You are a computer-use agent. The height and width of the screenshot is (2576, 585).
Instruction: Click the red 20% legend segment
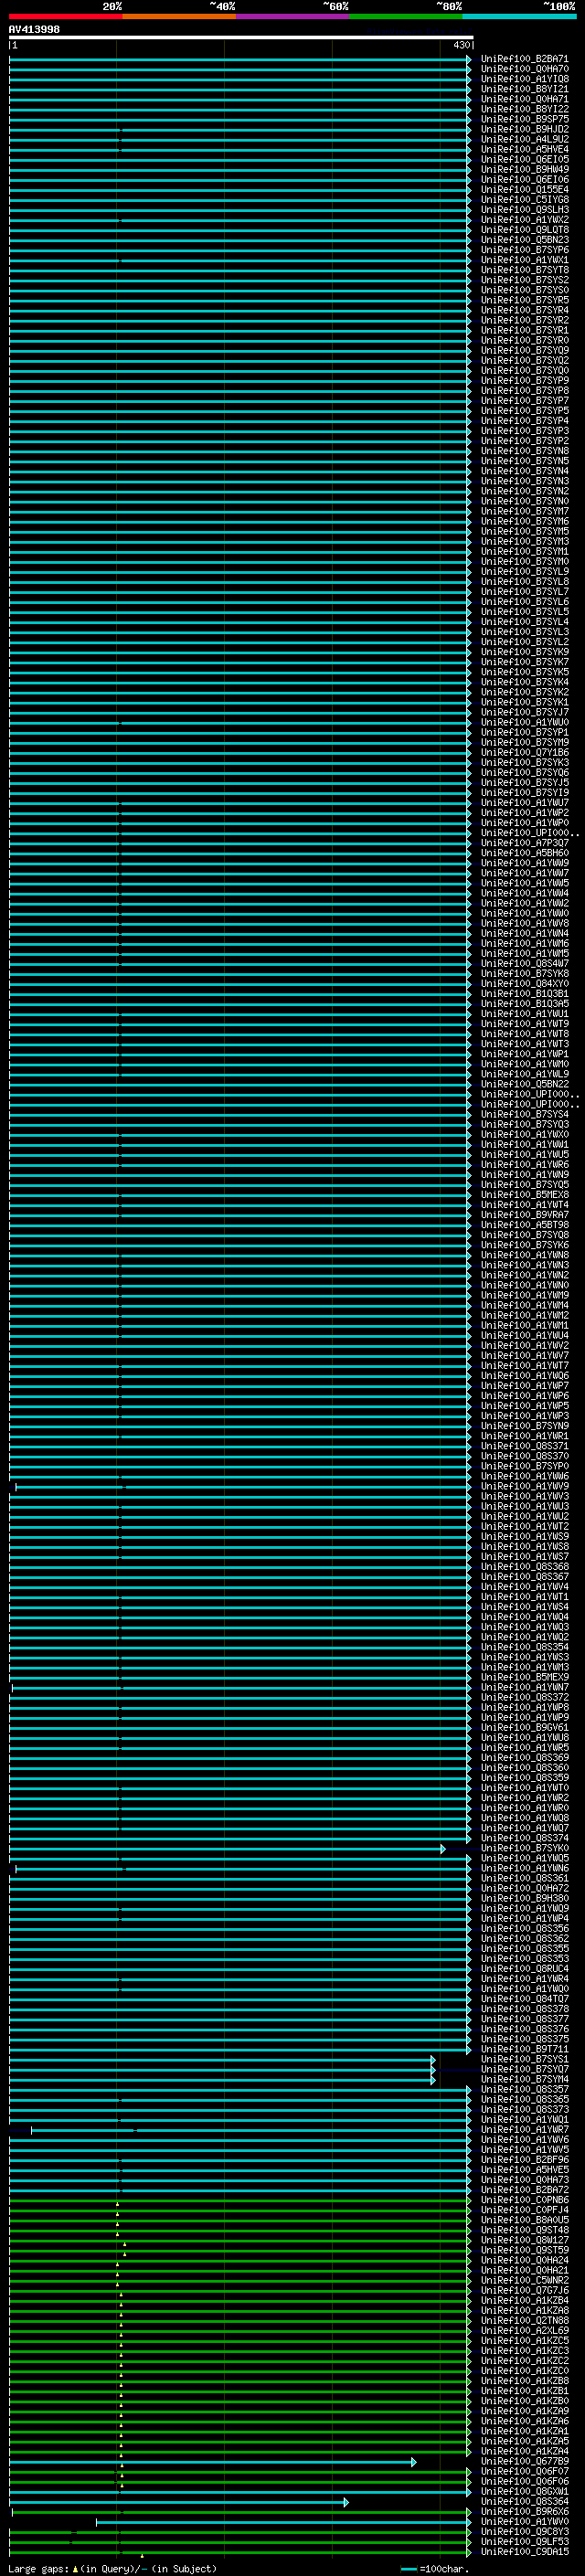[65, 17]
